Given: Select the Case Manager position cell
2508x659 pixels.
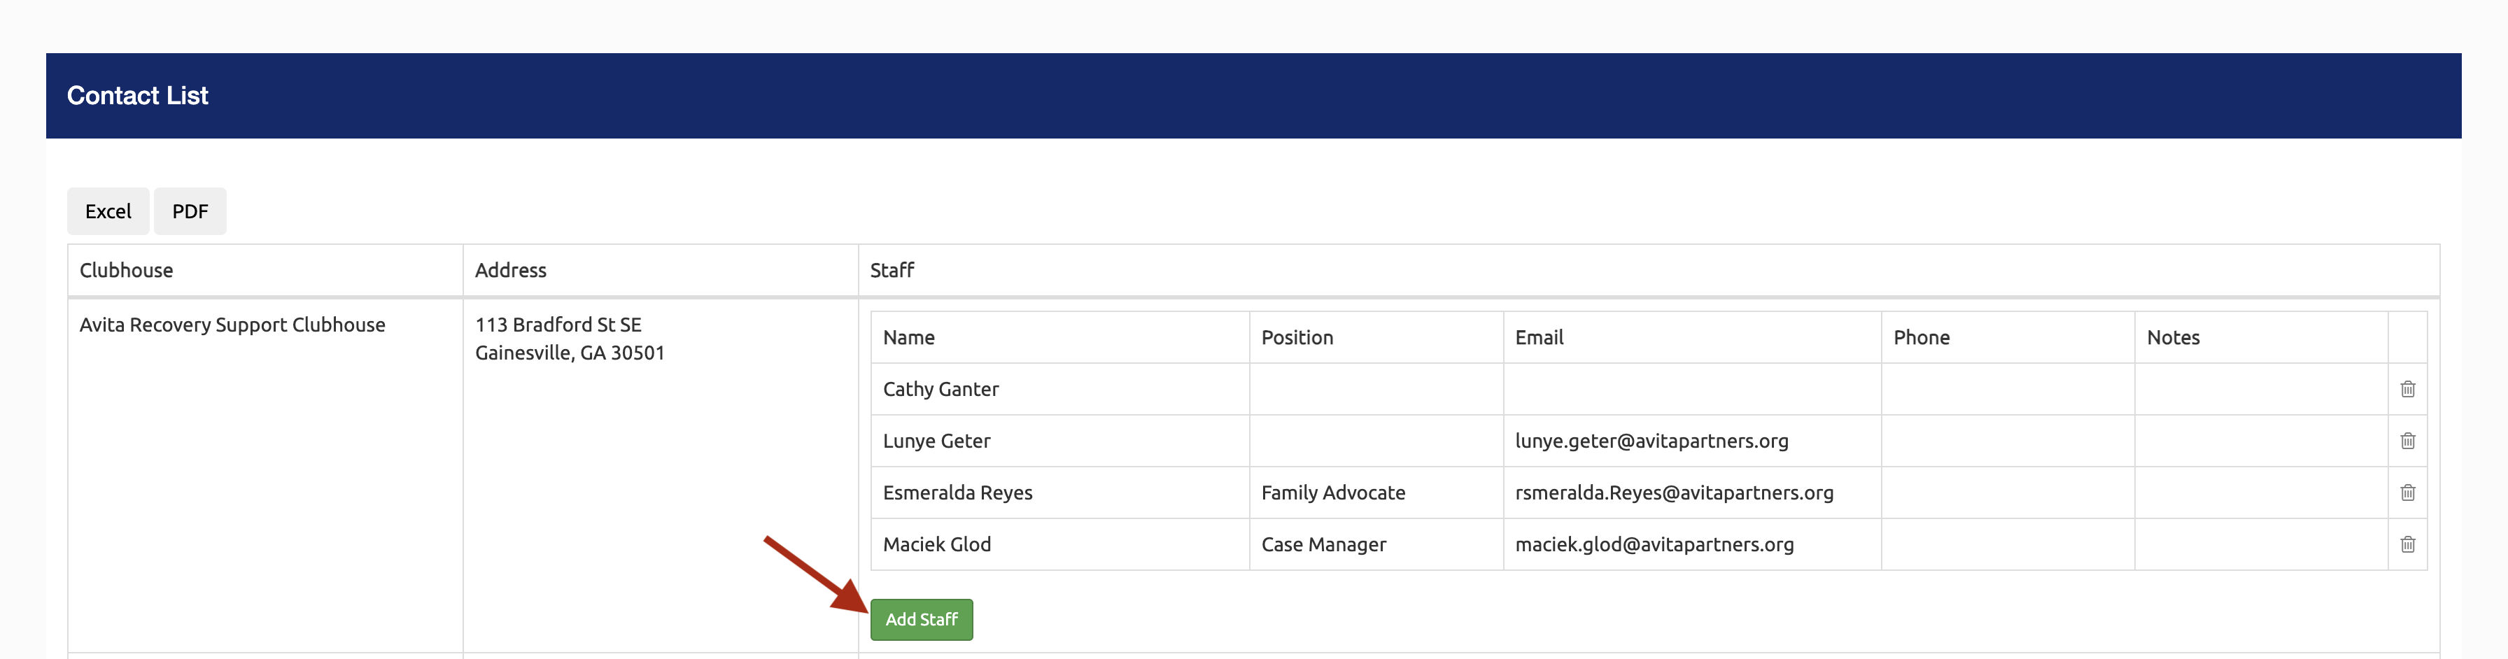Looking at the screenshot, I should click(x=1323, y=544).
